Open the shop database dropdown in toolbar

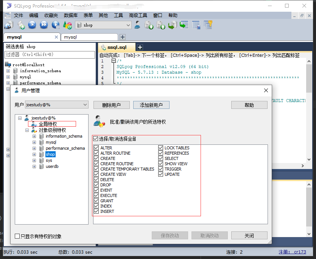103,25
